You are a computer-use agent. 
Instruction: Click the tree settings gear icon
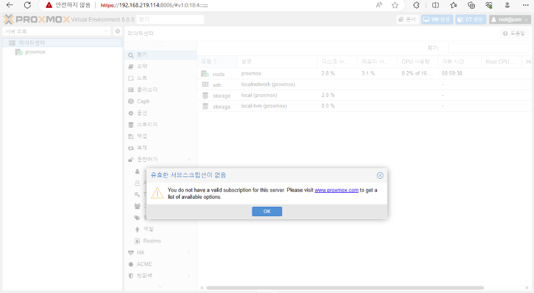coord(117,31)
